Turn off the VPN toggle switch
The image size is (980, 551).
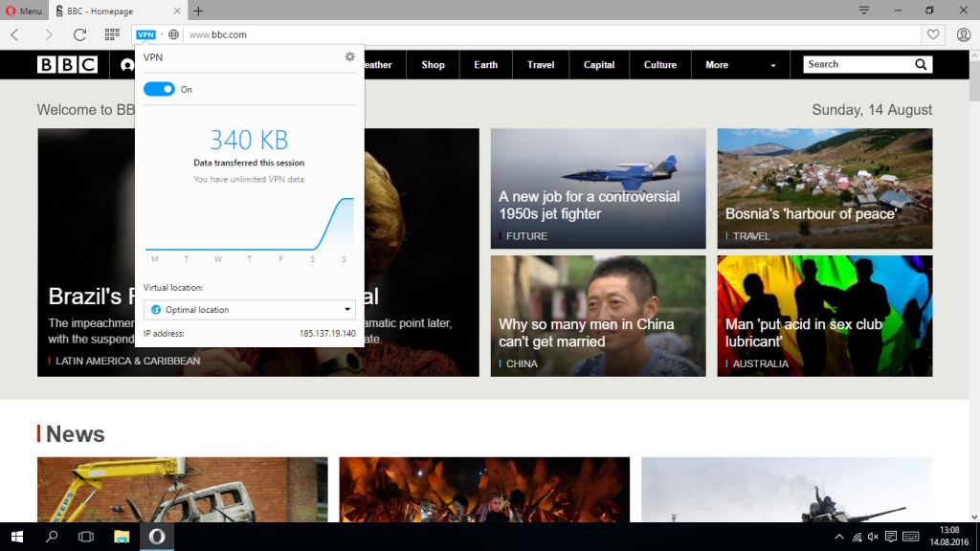click(x=159, y=89)
